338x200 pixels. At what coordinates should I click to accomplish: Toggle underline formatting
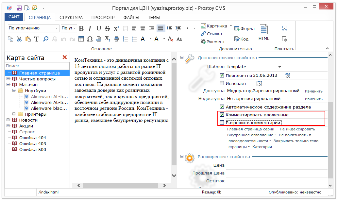(98, 28)
